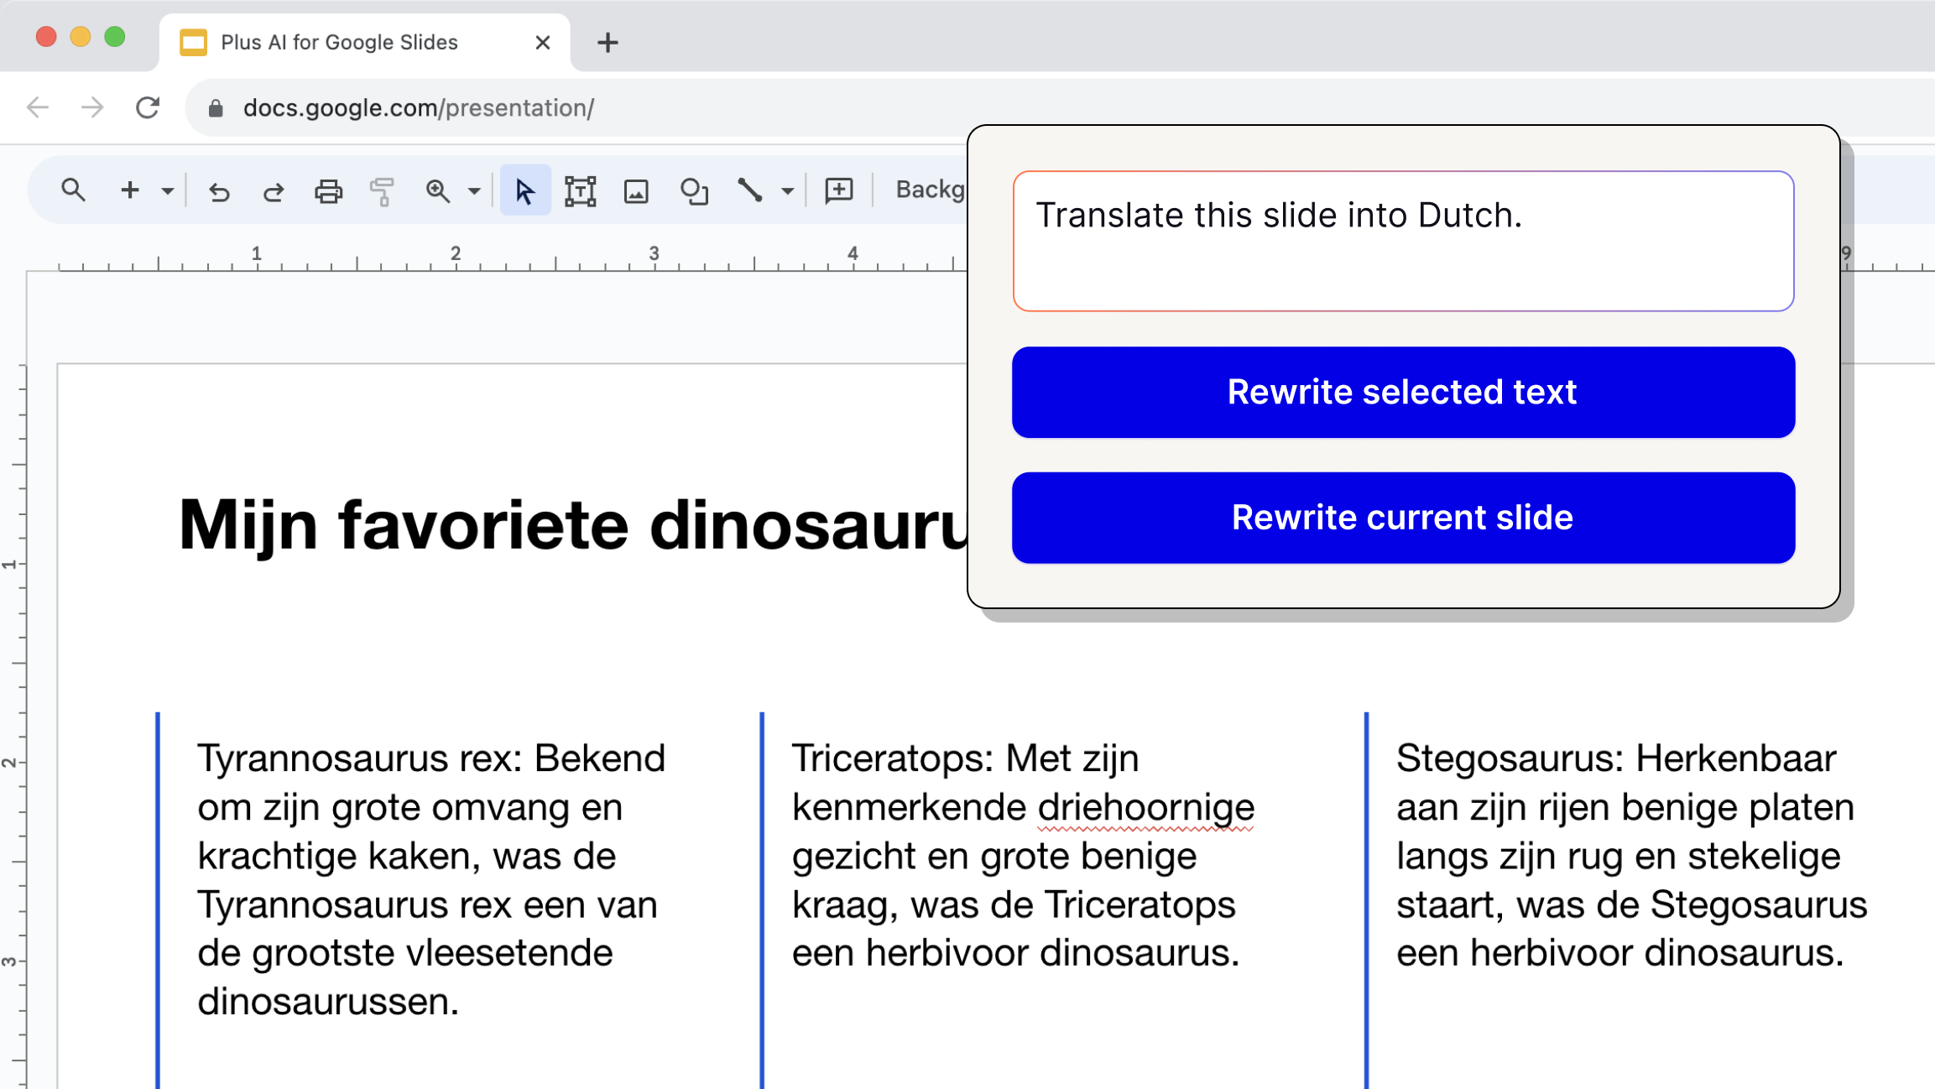This screenshot has height=1089, width=1935.
Task: Click the new slide plus icon
Action: pos(129,190)
